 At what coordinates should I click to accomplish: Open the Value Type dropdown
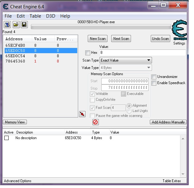[126, 68]
